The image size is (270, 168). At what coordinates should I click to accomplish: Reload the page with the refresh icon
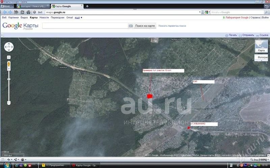[x=22, y=12]
